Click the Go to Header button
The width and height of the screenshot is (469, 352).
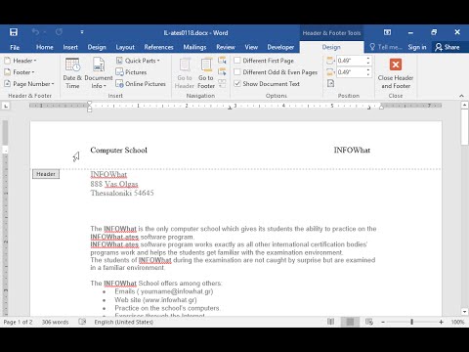coord(185,73)
